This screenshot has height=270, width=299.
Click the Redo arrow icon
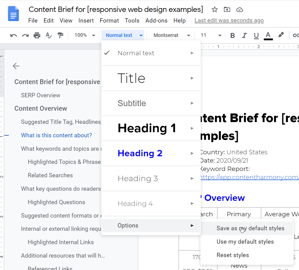pos(25,35)
